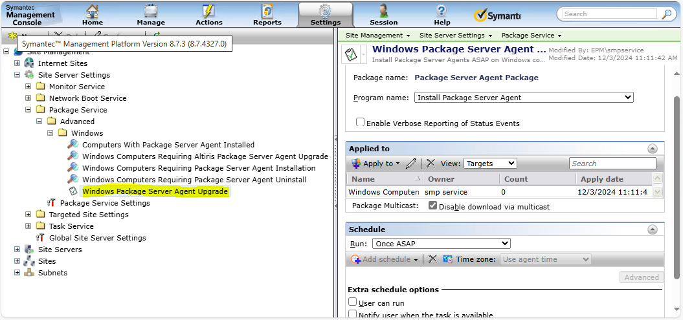Viewport: 683px width, 320px height.
Task: Click the right pane vertical scrollbar
Action: point(677,187)
